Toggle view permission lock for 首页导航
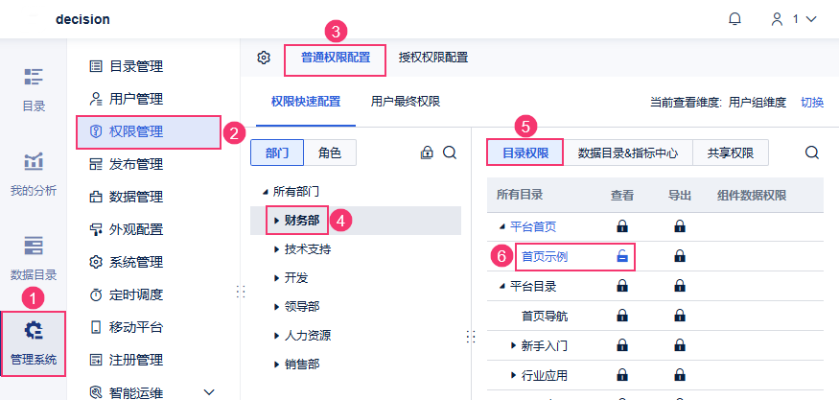The image size is (839, 400). tap(622, 316)
